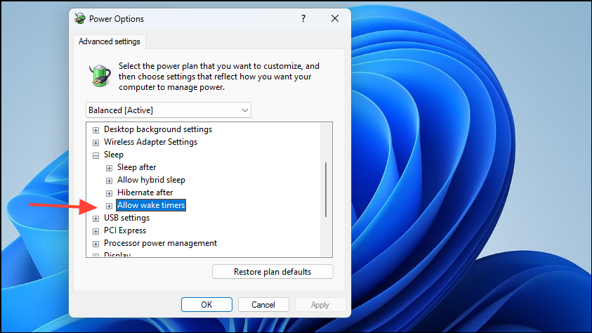Click the Power Options battery icon in title bar
Viewport: 592px width, 333px height.
click(79, 18)
